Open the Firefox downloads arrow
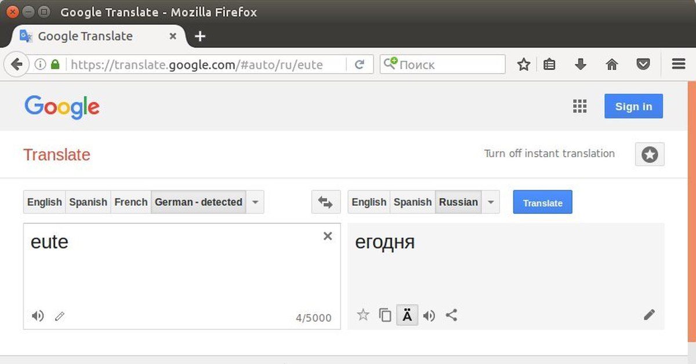The height and width of the screenshot is (364, 696). (x=581, y=64)
